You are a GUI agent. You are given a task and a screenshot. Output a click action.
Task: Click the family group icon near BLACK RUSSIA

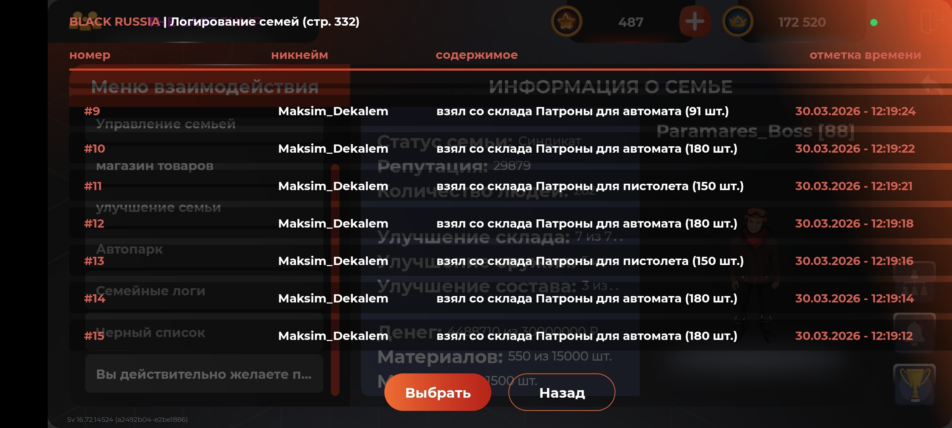click(x=85, y=21)
